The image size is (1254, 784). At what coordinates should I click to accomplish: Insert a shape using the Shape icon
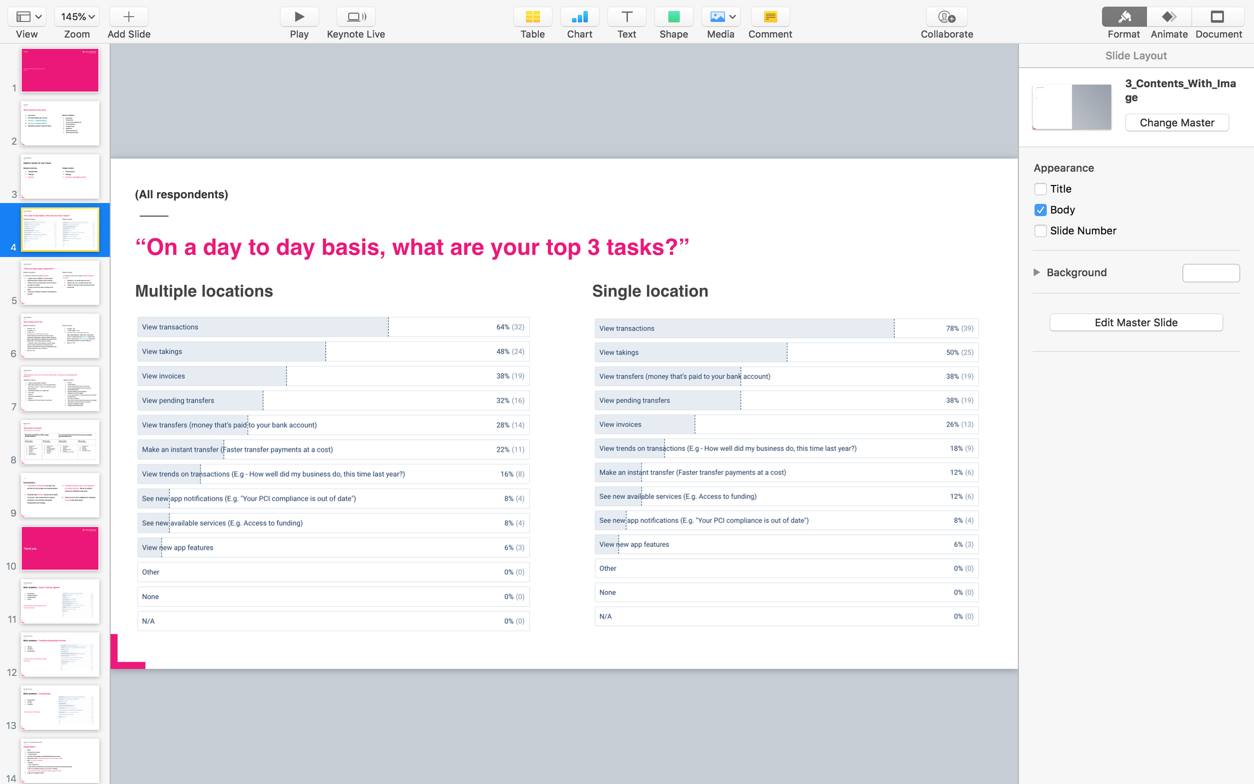point(673,17)
